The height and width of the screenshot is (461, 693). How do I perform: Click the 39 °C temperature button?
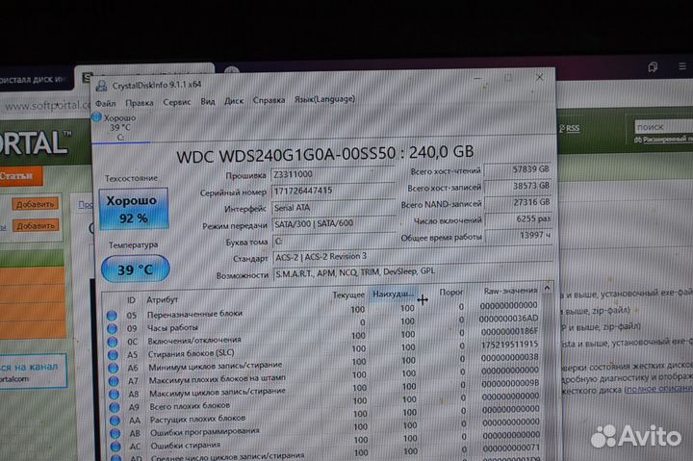point(136,269)
